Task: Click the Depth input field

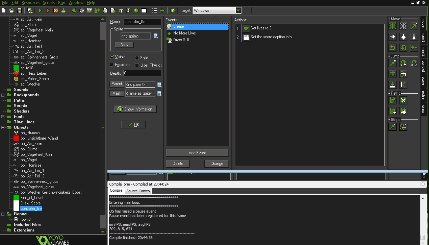Action: pos(142,73)
